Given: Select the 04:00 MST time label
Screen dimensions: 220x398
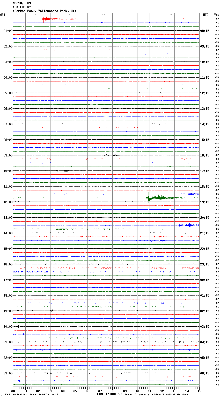Looking at the screenshot, I should point(8,78).
